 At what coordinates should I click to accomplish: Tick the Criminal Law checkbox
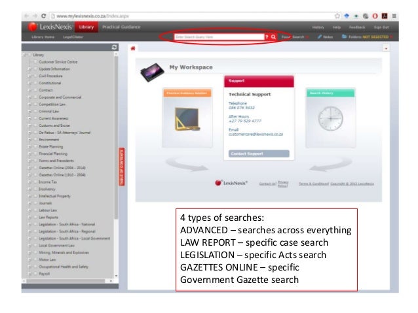click(x=35, y=111)
